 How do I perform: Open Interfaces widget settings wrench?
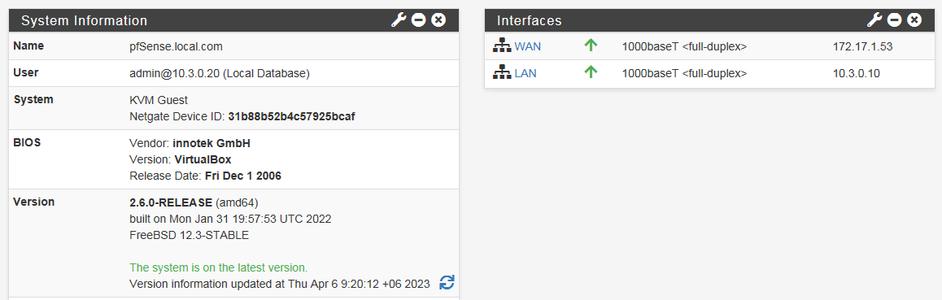coord(874,20)
